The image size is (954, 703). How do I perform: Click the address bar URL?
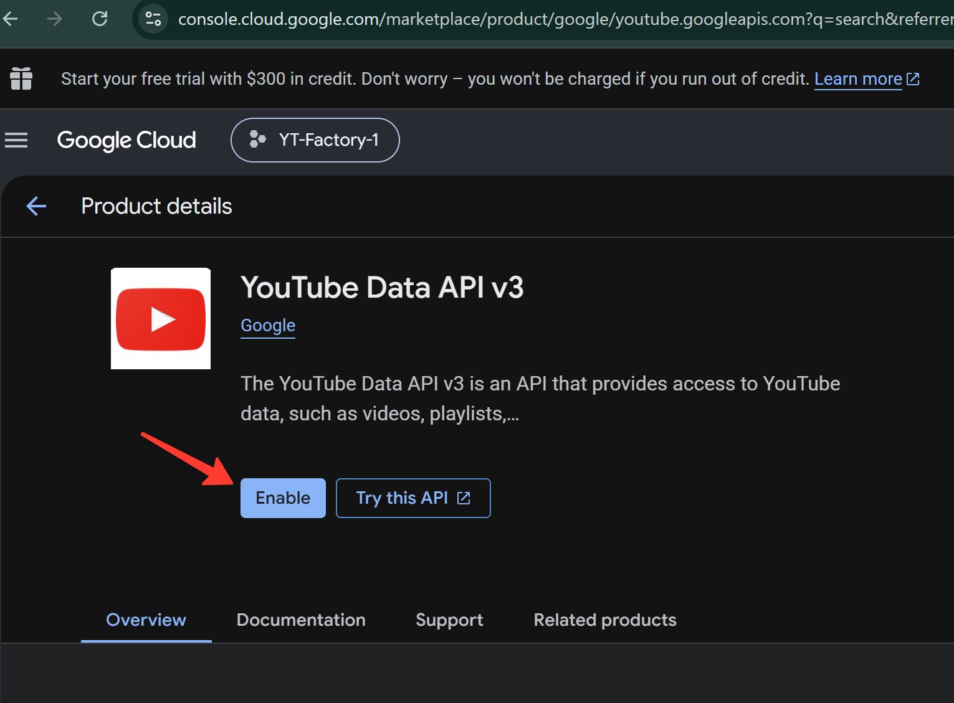(565, 19)
